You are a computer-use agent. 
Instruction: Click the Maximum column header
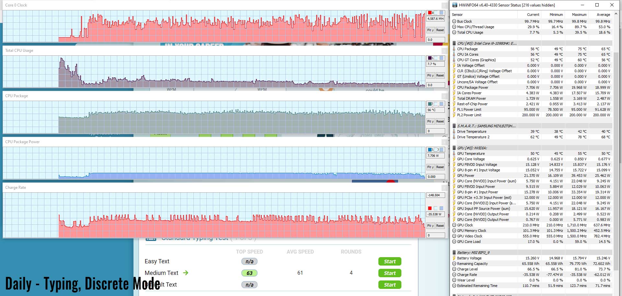click(579, 15)
